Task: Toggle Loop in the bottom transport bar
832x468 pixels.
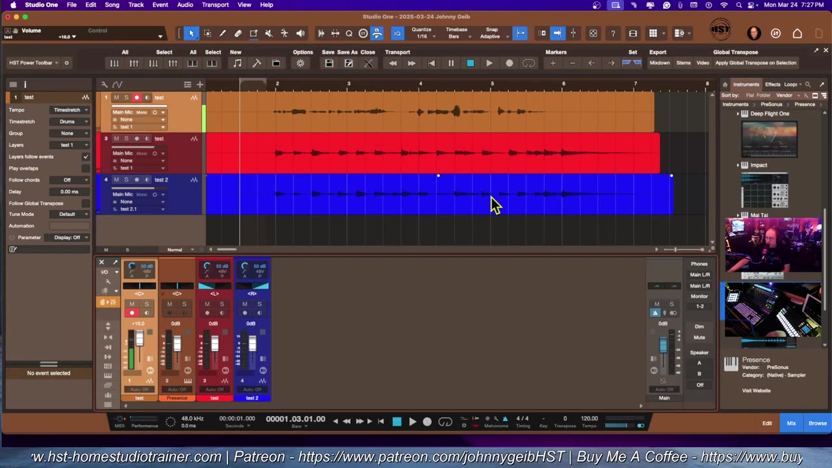Action: (x=445, y=422)
